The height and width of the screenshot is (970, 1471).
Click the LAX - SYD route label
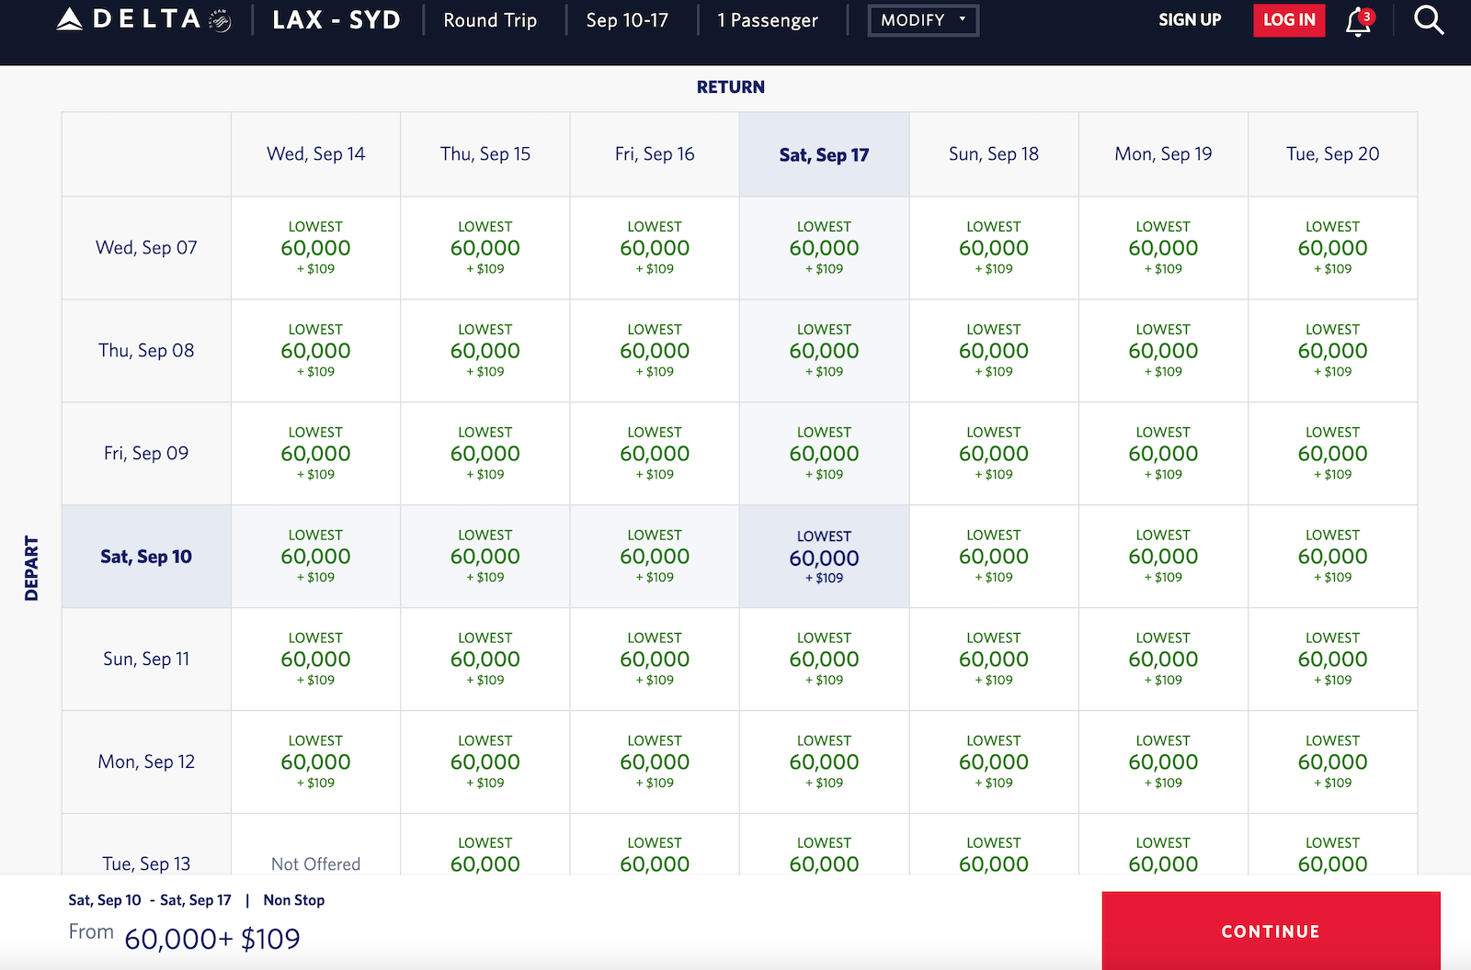[336, 19]
